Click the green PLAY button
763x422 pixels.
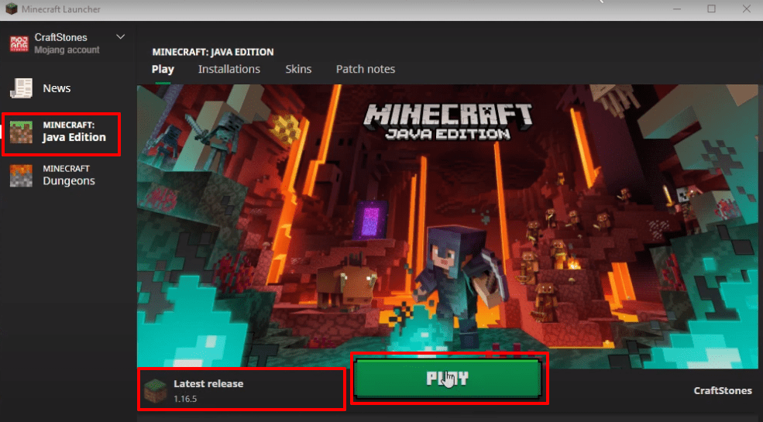(447, 379)
